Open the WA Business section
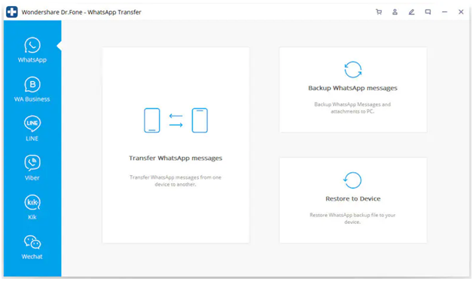 (32, 89)
